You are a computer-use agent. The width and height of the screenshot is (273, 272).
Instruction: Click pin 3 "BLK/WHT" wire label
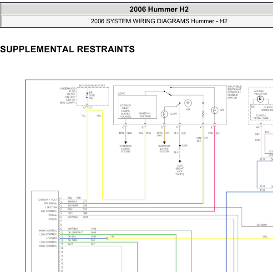click(x=73, y=205)
